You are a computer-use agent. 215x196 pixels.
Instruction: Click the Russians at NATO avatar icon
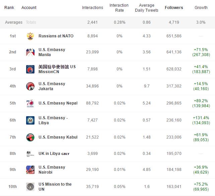(x=30, y=36)
